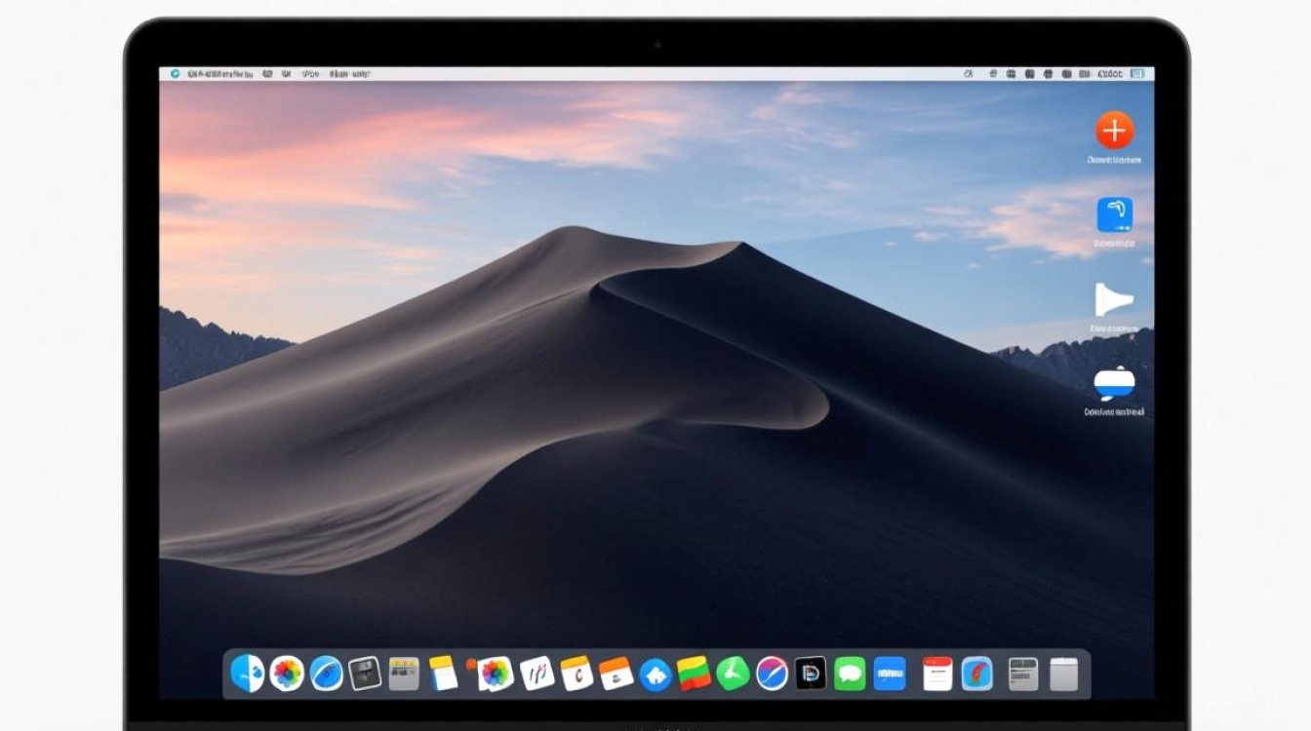This screenshot has height=731, width=1311.
Task: Click the dark gray square Dock icon
Action: 365,673
